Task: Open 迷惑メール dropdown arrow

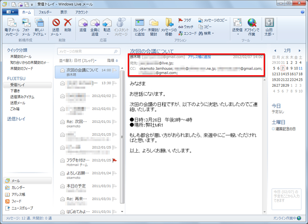Action: [60, 34]
